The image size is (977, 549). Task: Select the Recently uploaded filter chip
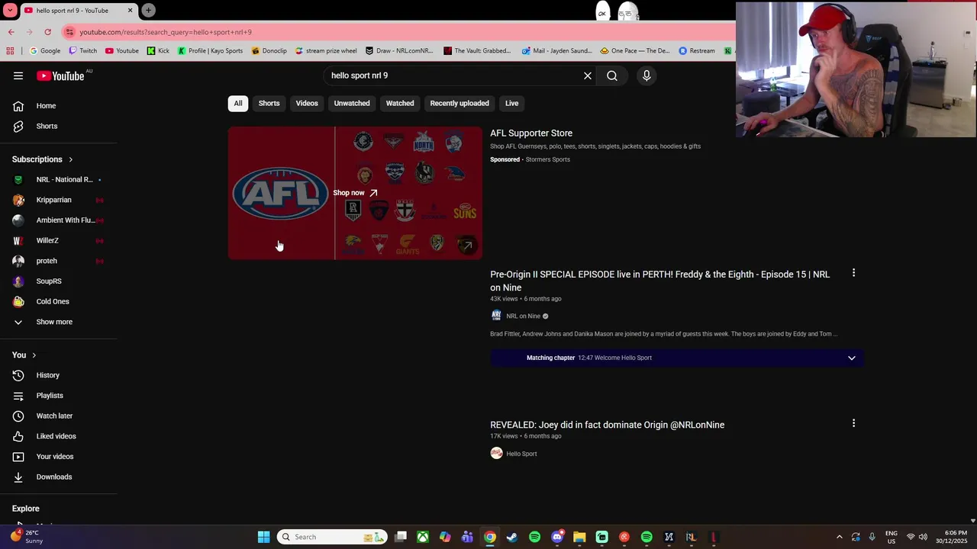click(459, 103)
